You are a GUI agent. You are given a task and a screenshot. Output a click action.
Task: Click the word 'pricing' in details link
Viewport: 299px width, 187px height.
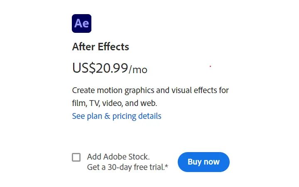tap(124, 116)
